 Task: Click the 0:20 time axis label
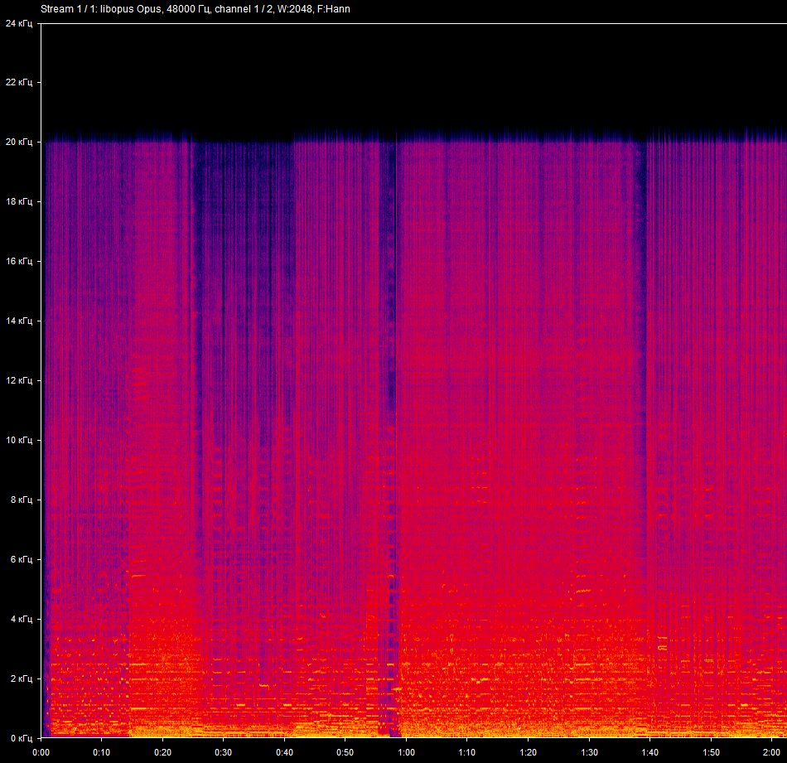(162, 752)
